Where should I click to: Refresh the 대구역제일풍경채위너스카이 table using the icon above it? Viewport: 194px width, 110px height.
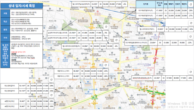(x=191, y=36)
